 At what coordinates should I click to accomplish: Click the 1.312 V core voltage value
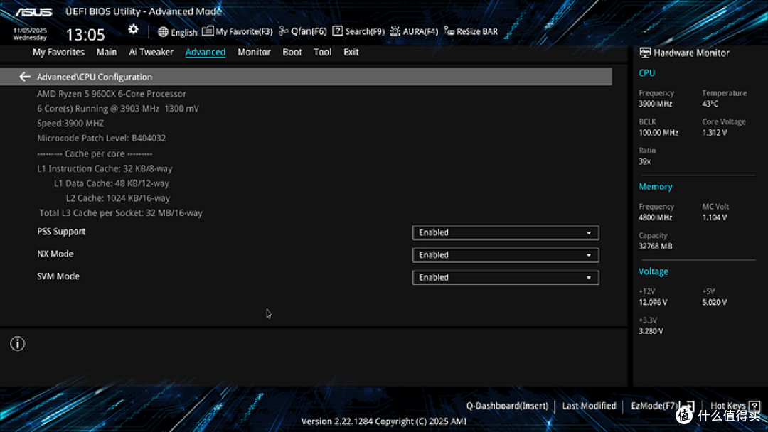point(715,133)
